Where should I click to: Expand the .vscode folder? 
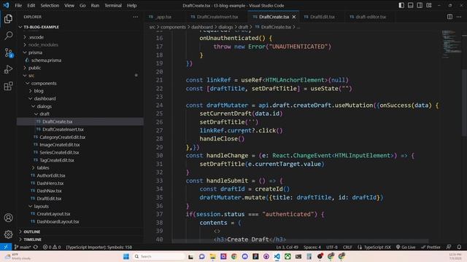[x=36, y=37]
